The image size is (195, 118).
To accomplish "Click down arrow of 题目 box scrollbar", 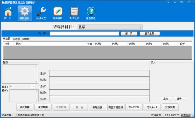I will [x=36, y=81].
